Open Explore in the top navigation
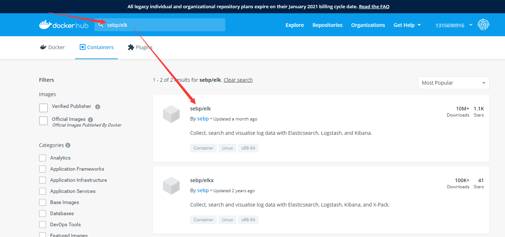Image resolution: width=505 pixels, height=237 pixels. coord(295,25)
